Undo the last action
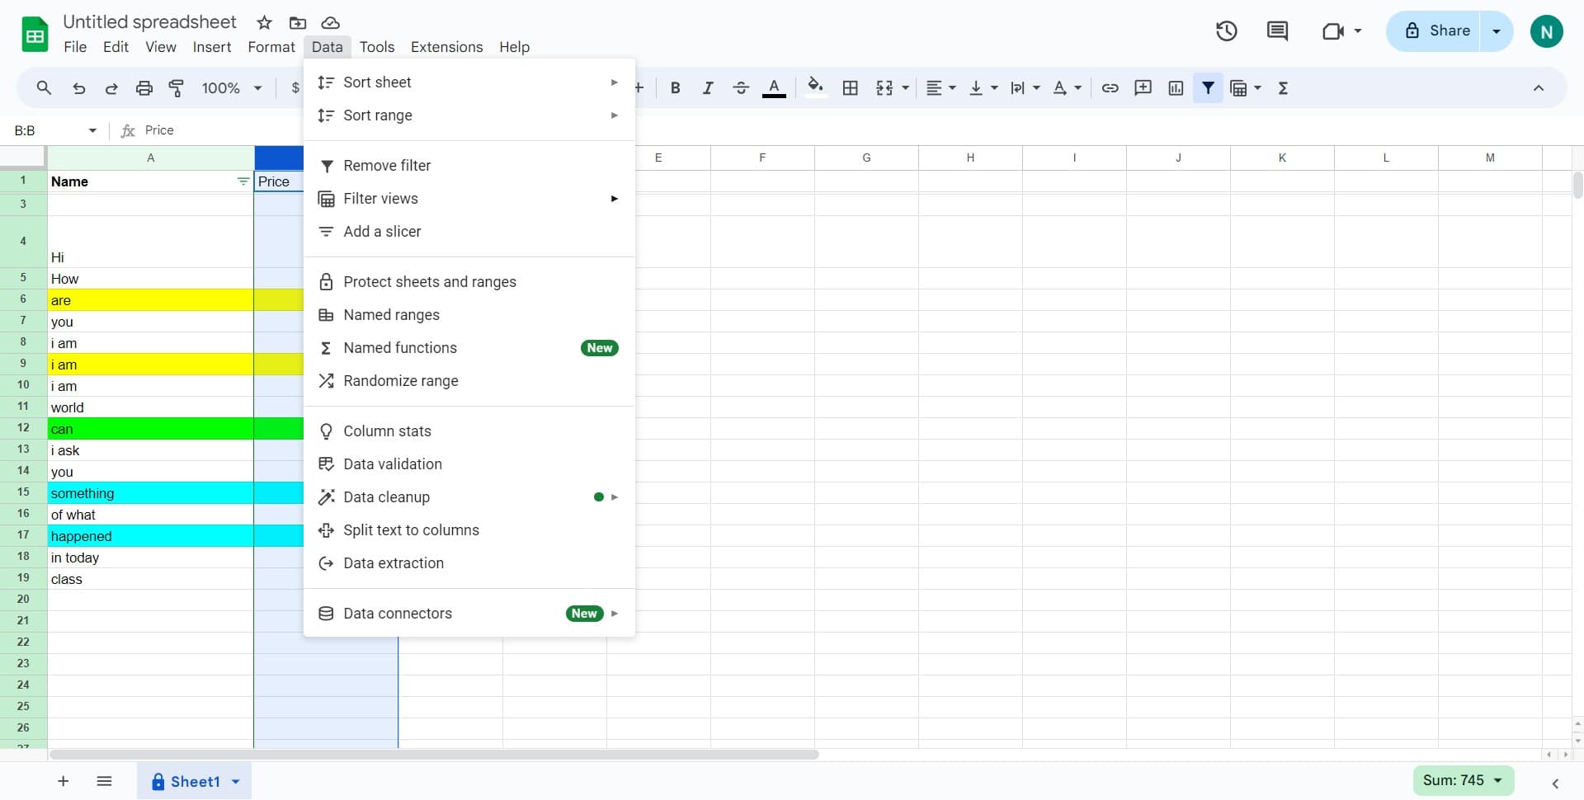 click(x=78, y=87)
